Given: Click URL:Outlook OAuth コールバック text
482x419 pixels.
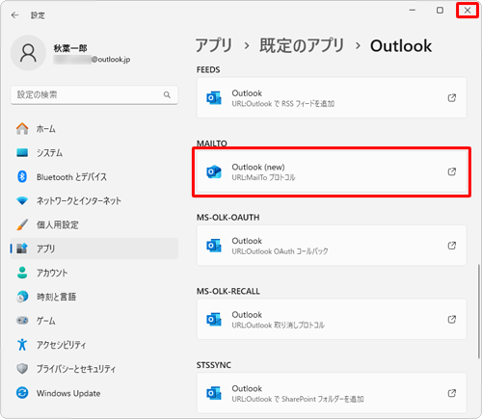Looking at the screenshot, I should point(280,251).
